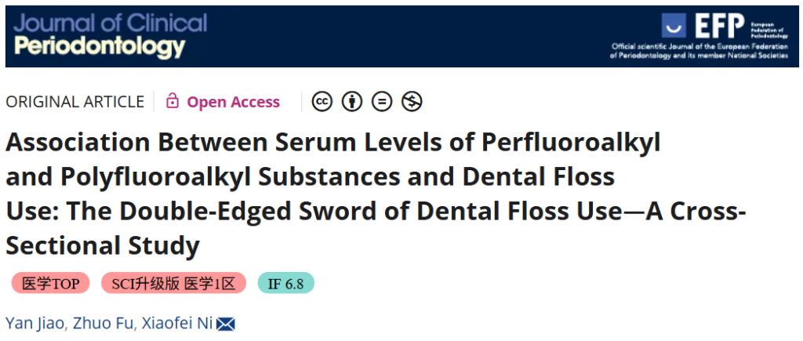803x341 pixels.
Task: Click the attribution person license icon
Action: 352,101
